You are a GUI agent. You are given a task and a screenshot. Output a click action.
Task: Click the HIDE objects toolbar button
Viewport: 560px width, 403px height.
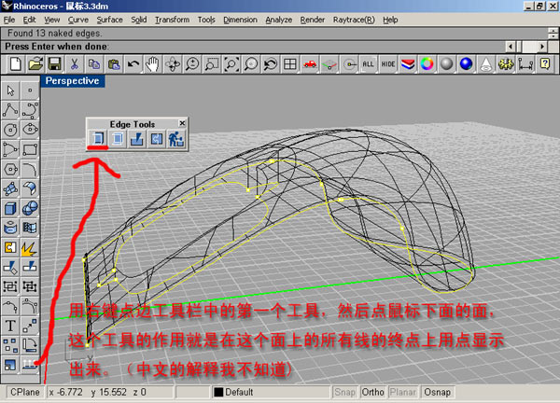(387, 63)
